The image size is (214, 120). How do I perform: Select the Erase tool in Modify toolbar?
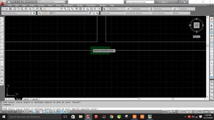(x=212, y=19)
